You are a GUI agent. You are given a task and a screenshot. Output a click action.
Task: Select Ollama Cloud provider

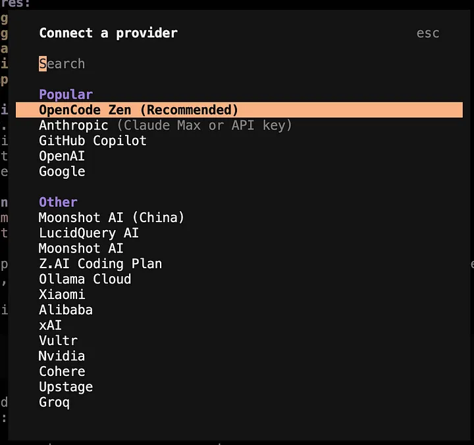click(85, 279)
